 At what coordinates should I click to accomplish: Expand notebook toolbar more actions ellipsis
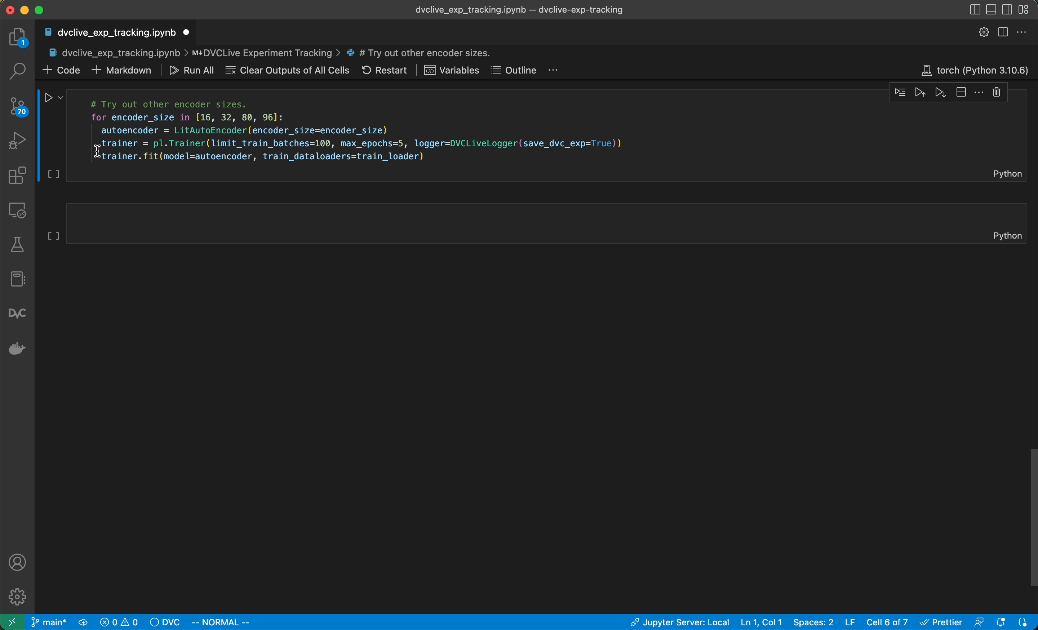click(553, 70)
